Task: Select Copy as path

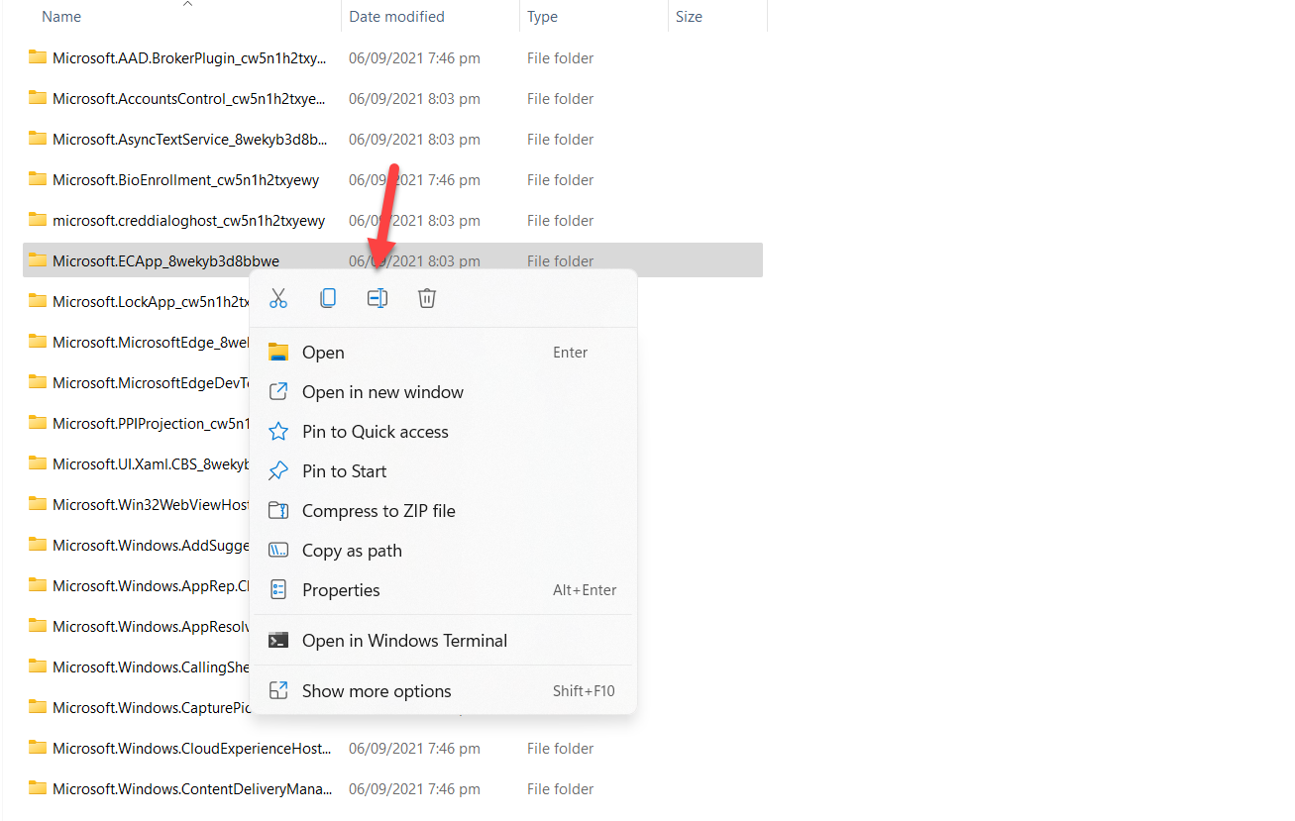Action: (352, 551)
